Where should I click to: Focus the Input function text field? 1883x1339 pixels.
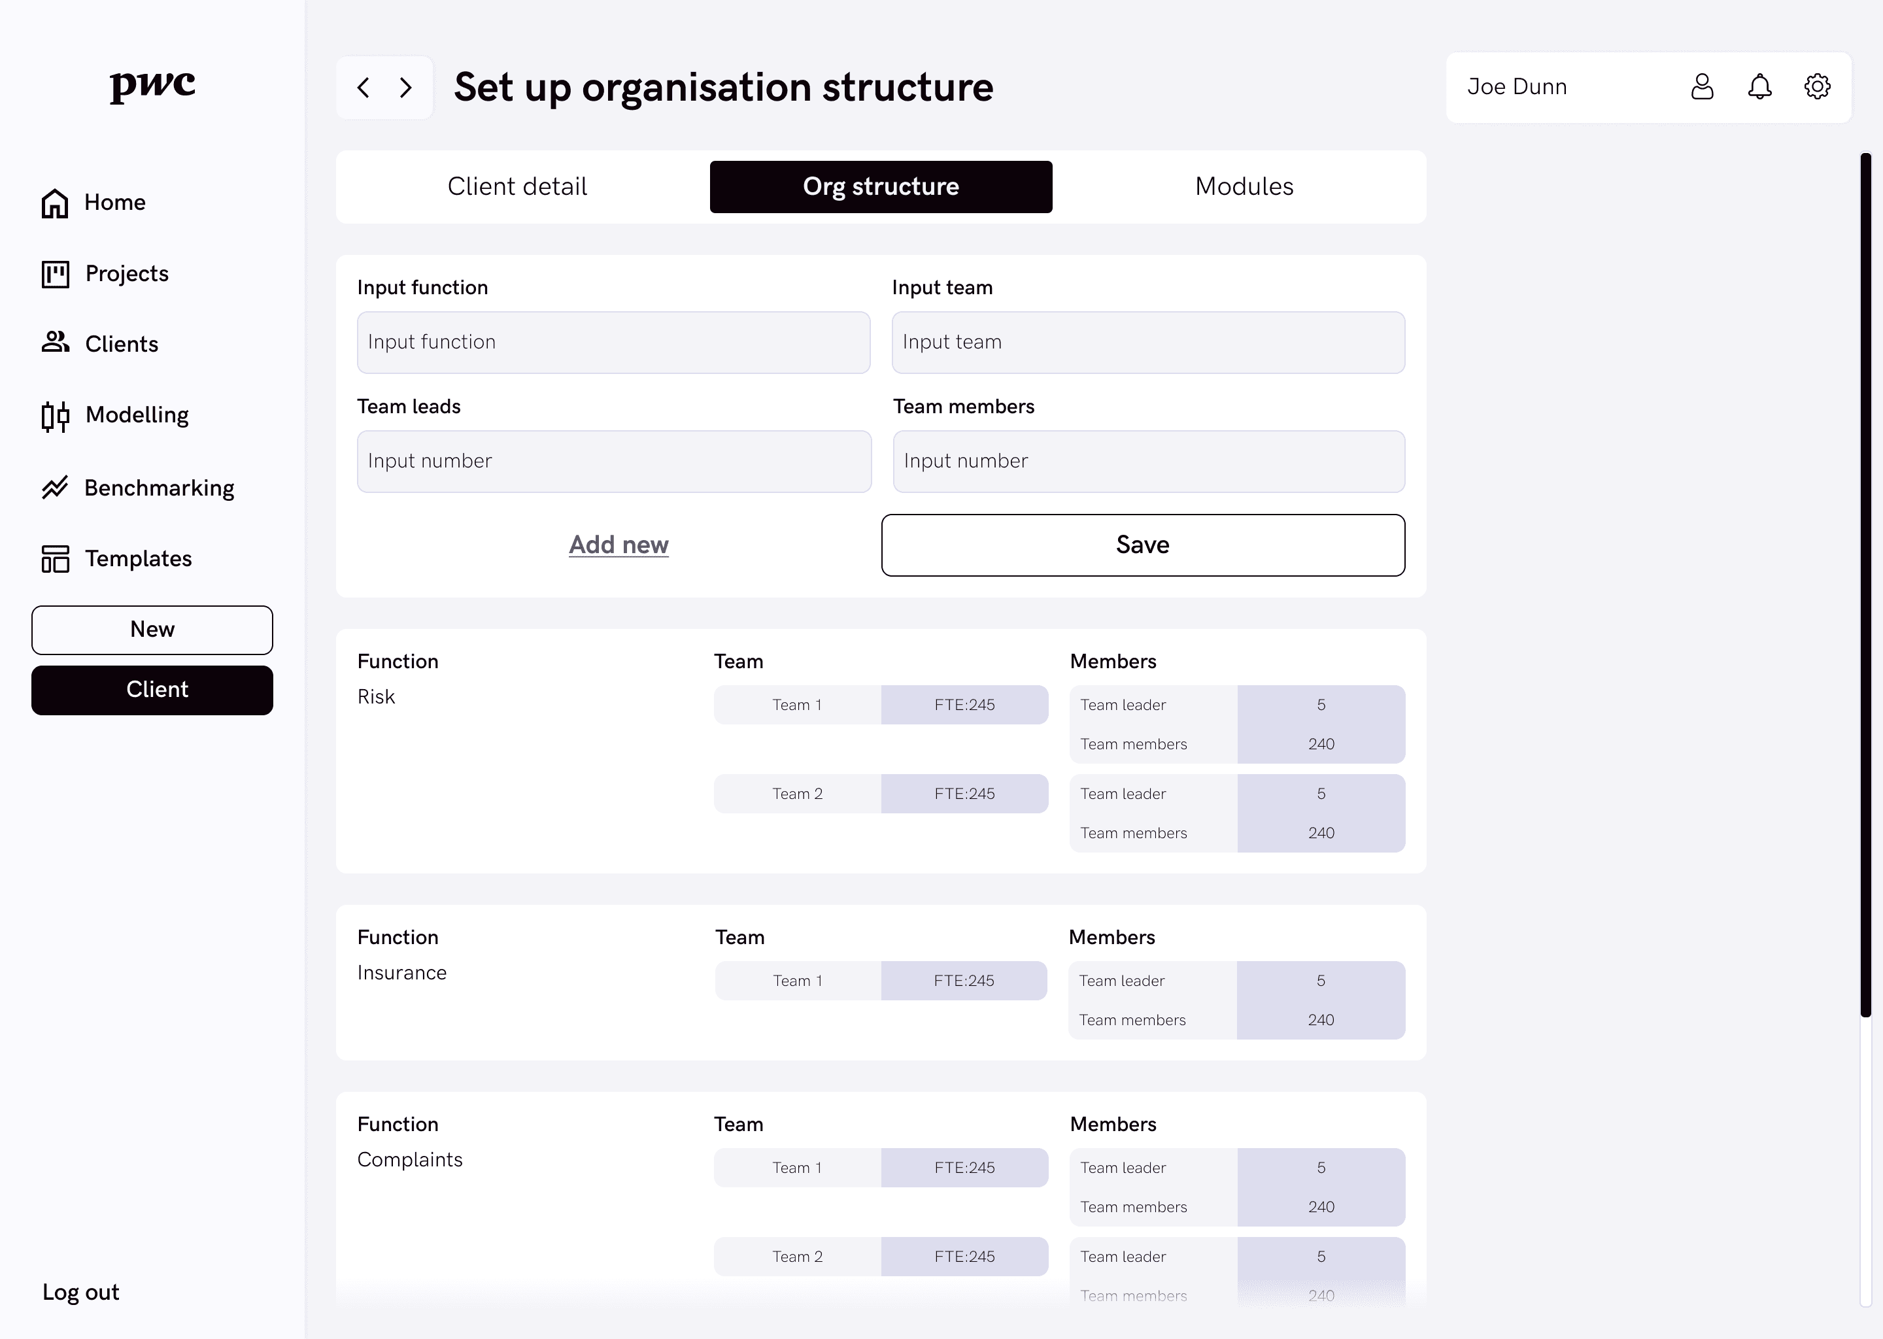pos(613,342)
